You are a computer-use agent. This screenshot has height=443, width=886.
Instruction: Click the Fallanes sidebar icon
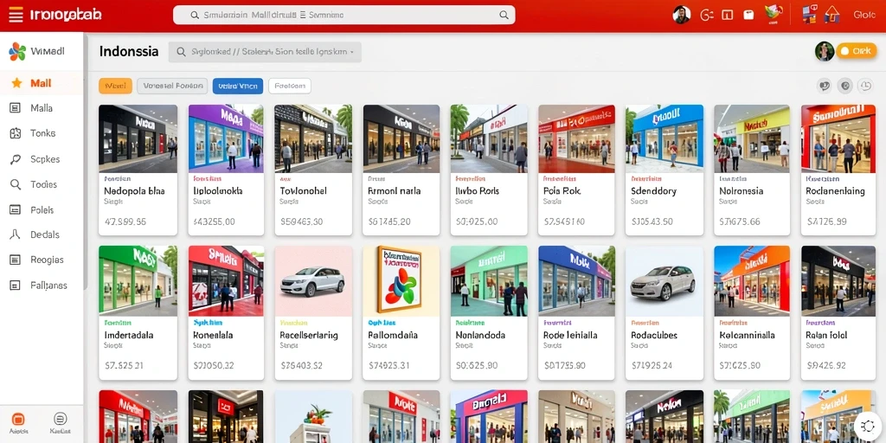(16, 286)
